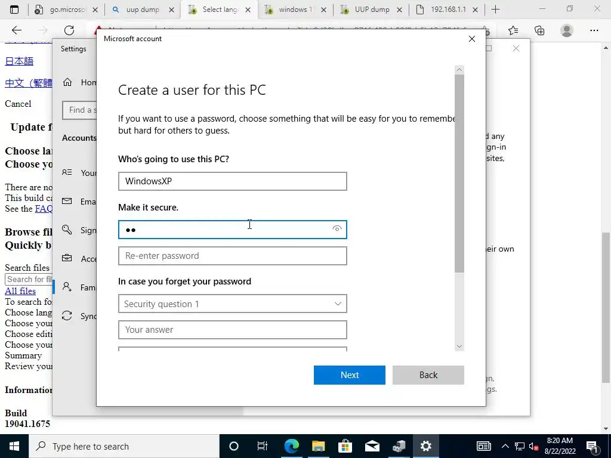Click the Search for files box
611x458 pixels.
(x=29, y=279)
